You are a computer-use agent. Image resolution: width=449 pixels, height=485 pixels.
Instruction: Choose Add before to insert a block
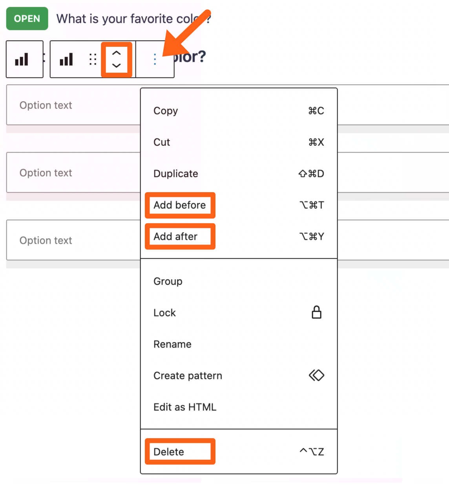tap(180, 205)
